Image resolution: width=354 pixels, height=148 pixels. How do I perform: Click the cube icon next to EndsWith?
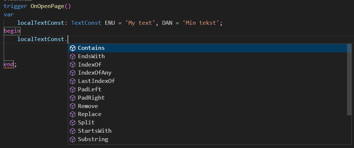pos(73,56)
